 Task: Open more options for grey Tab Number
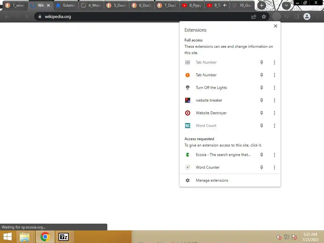274,62
